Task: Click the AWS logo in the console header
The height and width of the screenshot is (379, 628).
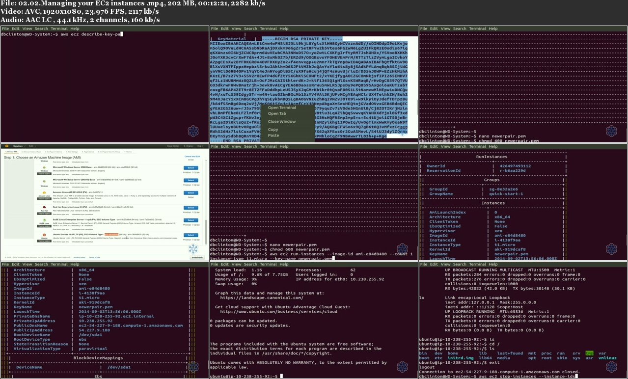Action: coord(6,146)
